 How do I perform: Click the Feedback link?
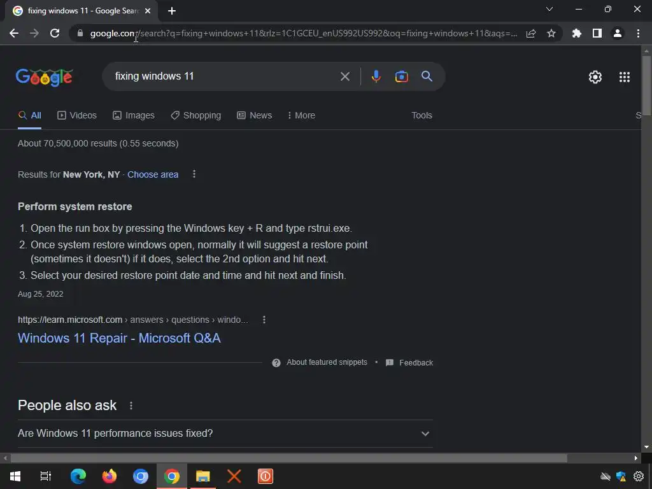coord(409,362)
